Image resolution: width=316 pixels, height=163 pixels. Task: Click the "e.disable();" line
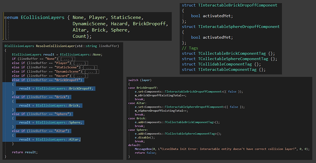point(145,138)
